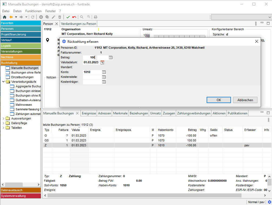This screenshot has width=272, height=205.
Task: Click the green checkmark save icon
Action: click(68, 17)
